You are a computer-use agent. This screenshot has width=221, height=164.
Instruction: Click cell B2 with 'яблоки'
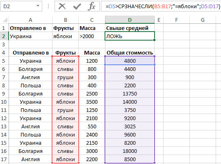coord(66,36)
